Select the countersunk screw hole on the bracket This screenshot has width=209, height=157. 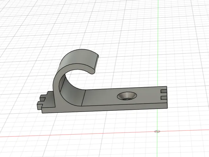tap(127, 96)
